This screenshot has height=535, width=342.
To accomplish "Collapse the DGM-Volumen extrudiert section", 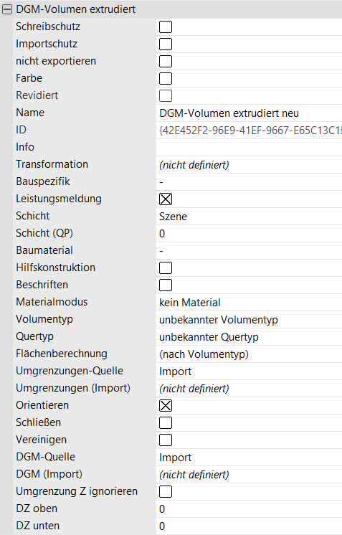I will (x=7, y=9).
